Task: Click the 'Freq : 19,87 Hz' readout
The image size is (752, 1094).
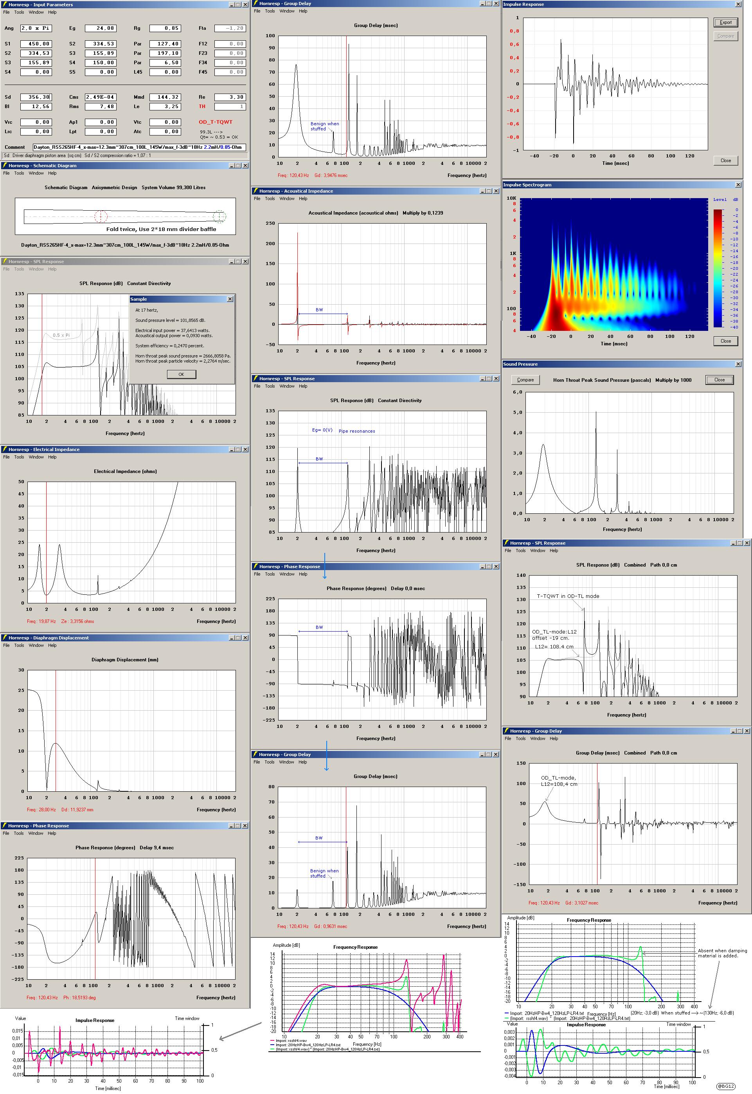Action: click(x=41, y=621)
